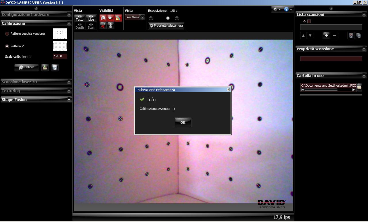Click the save calibration floppy icon
368x222 pixels.
tap(55, 67)
